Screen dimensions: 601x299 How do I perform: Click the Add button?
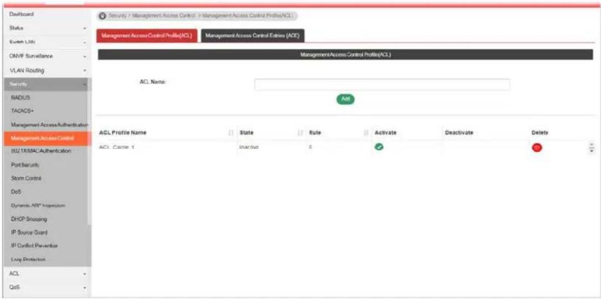(345, 99)
